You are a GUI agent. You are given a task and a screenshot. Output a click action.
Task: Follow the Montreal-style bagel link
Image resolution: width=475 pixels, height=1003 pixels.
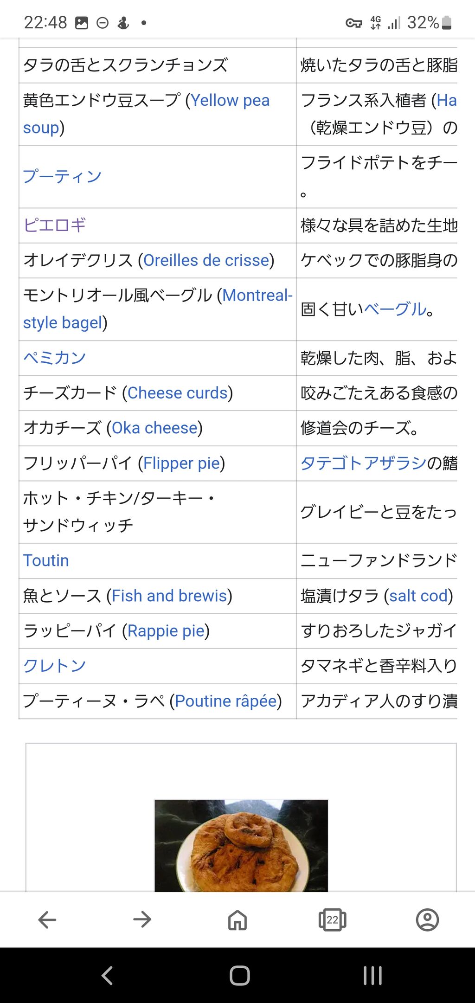[257, 296]
